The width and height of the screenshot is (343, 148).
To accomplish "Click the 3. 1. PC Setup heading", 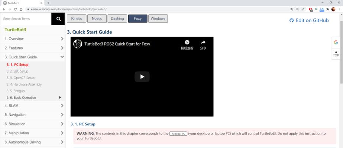I will 83,124.
